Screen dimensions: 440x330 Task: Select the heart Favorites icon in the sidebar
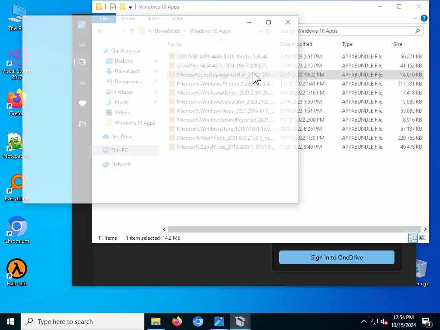pos(82,104)
